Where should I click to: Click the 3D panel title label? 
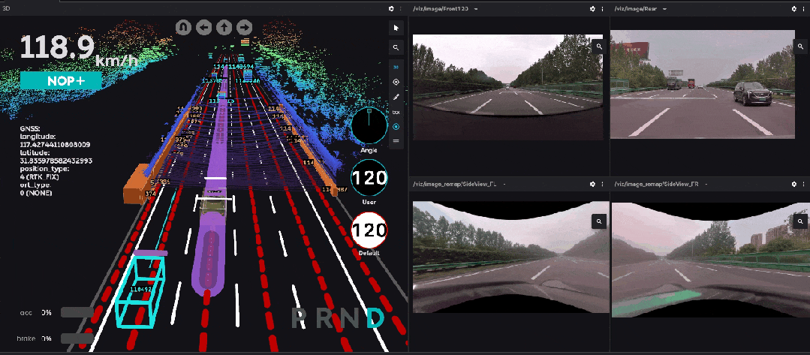click(x=7, y=9)
